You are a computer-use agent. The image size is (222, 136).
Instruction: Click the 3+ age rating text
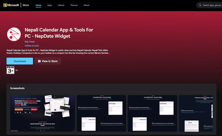click(x=17, y=70)
